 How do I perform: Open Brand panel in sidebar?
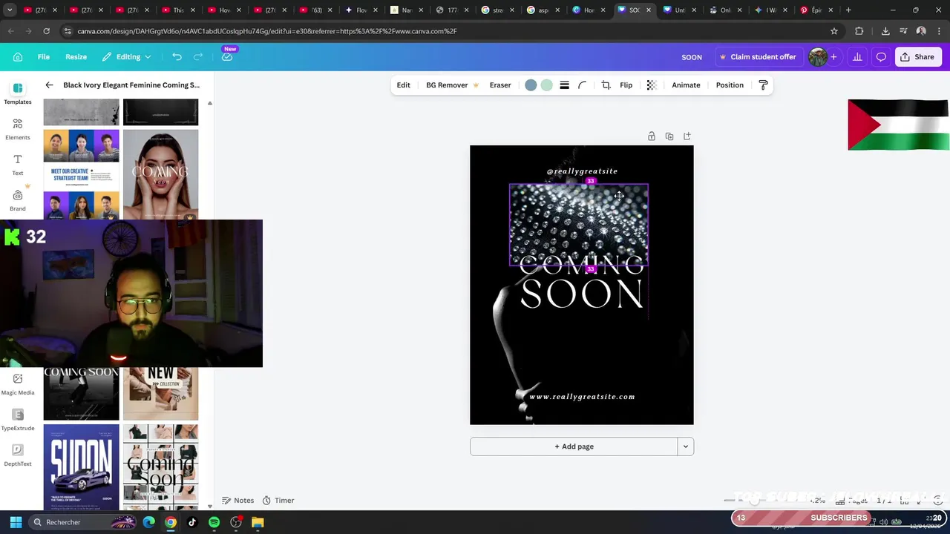pyautogui.click(x=18, y=200)
